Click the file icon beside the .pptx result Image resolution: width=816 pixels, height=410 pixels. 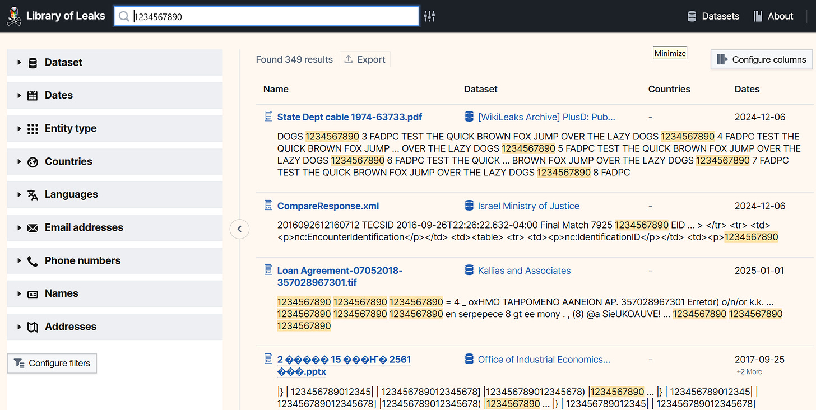click(x=268, y=359)
